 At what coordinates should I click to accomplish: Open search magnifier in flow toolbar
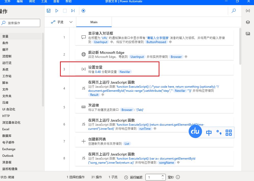coord(234,11)
